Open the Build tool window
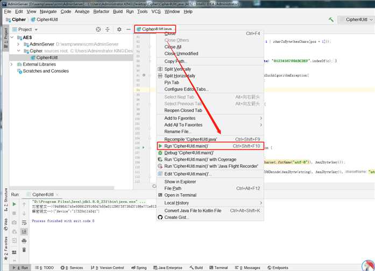 [196, 268]
